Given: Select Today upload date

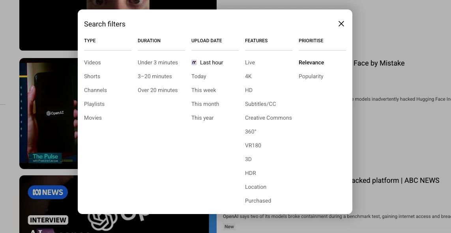Looking at the screenshot, I should pos(199,76).
